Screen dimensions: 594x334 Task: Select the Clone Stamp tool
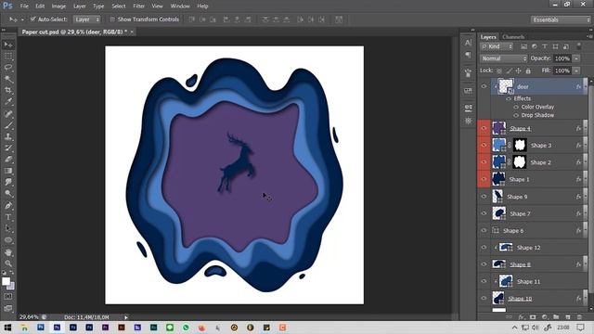pos(8,136)
